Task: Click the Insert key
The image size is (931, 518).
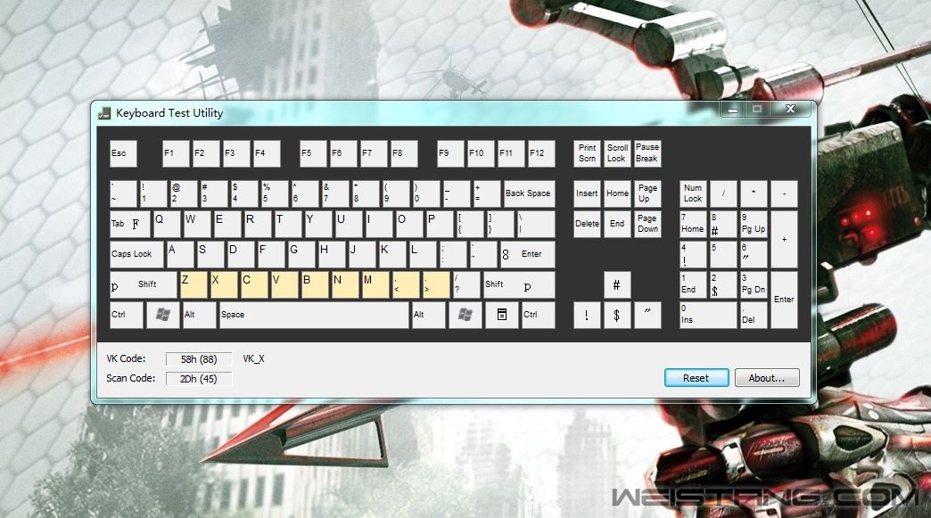Action: (x=587, y=194)
